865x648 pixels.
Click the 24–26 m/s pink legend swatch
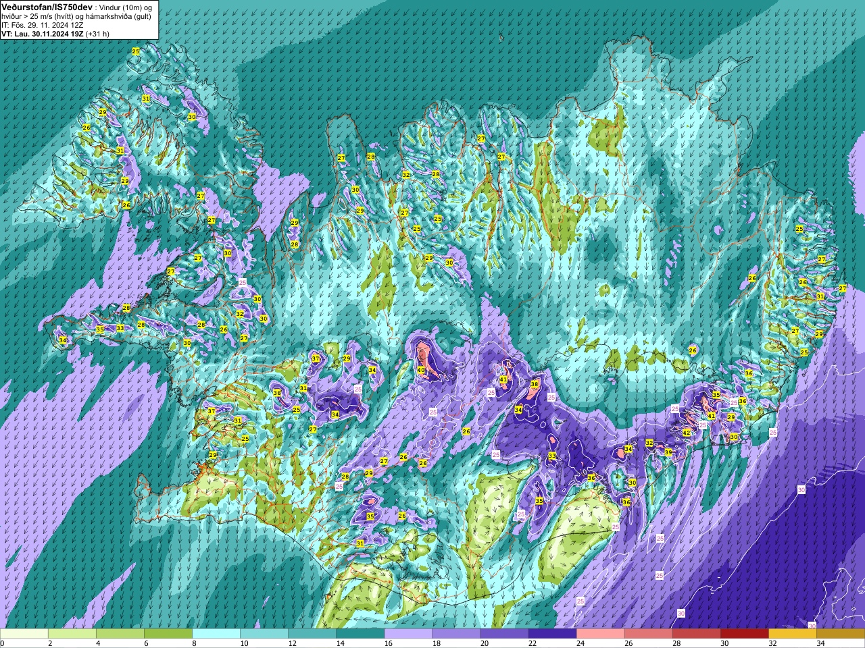tap(600, 634)
